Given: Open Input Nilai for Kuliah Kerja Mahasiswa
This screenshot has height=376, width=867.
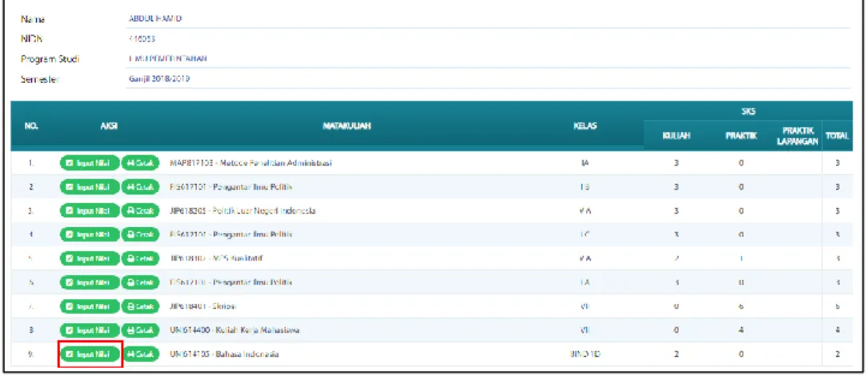Looking at the screenshot, I should pyautogui.click(x=90, y=330).
